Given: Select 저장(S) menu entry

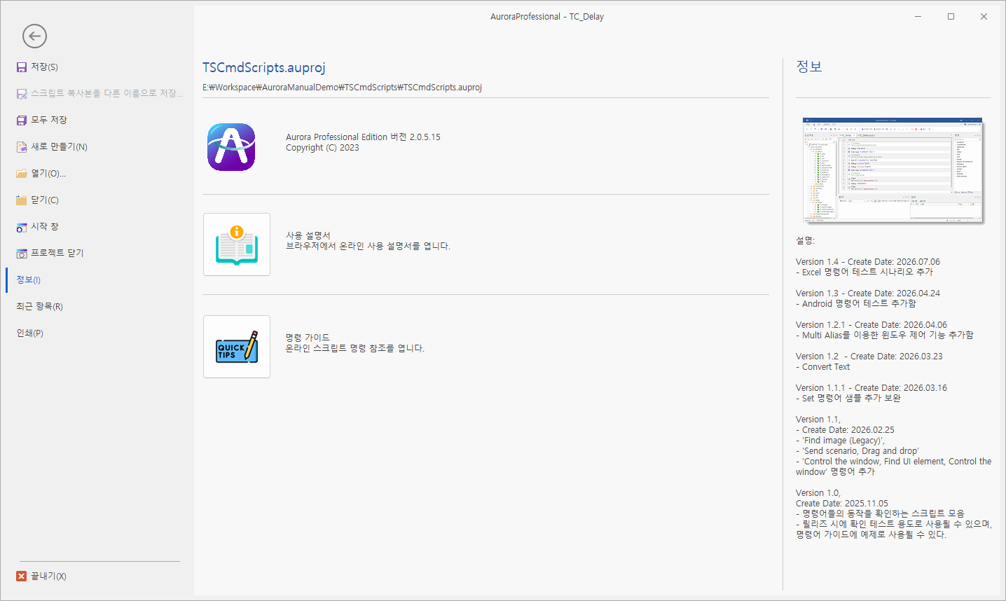Looking at the screenshot, I should pos(44,67).
